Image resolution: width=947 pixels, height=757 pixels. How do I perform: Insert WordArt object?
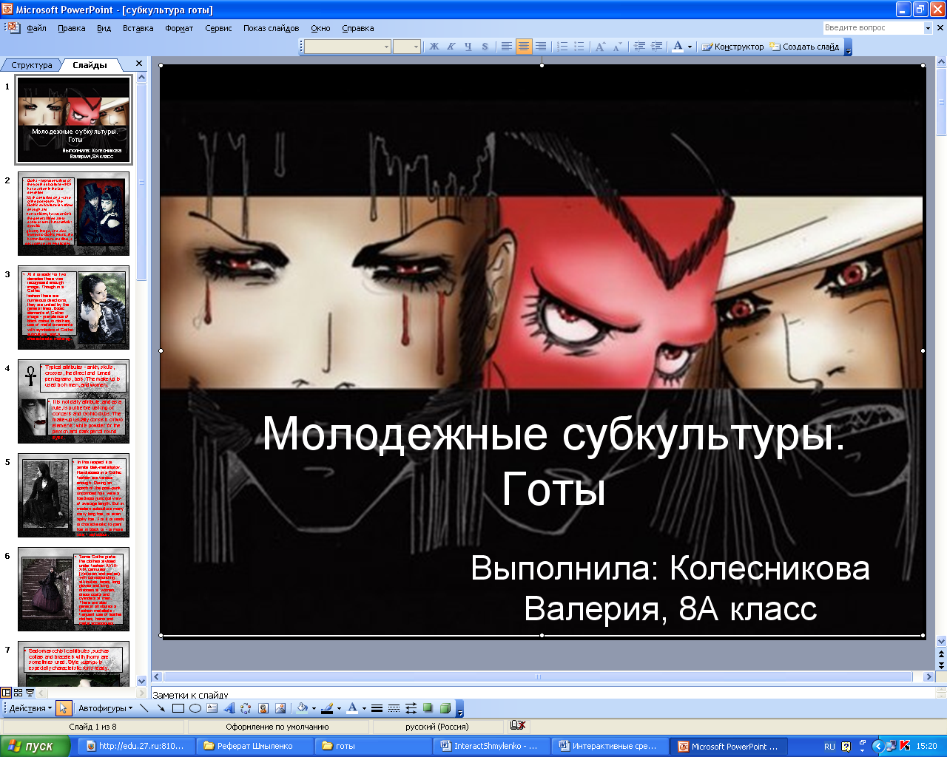click(x=229, y=708)
